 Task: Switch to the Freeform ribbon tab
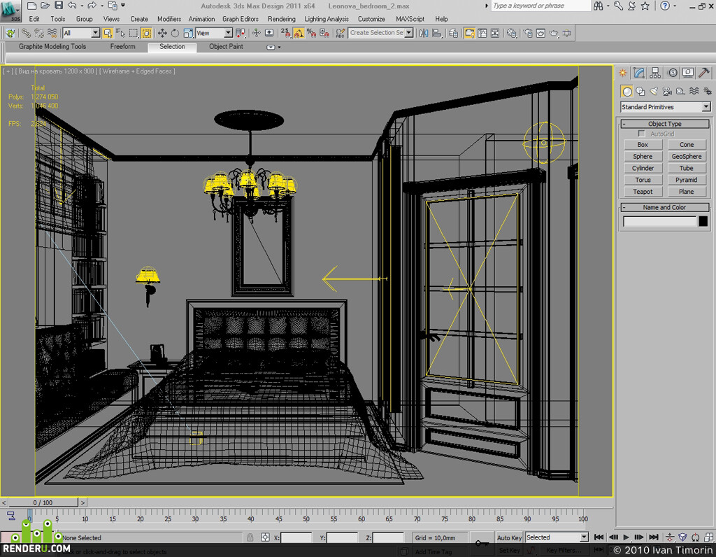pyautogui.click(x=122, y=46)
